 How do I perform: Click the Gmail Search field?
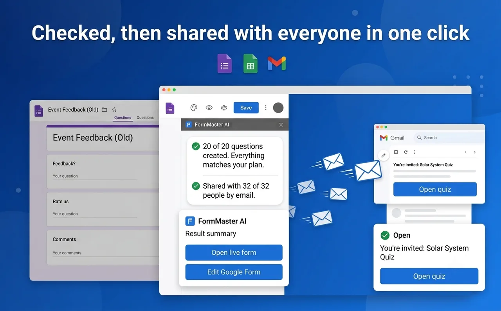tap(449, 138)
